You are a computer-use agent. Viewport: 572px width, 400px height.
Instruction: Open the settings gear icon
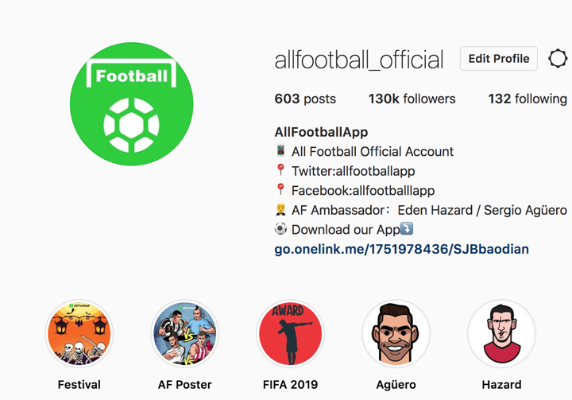[x=558, y=59]
